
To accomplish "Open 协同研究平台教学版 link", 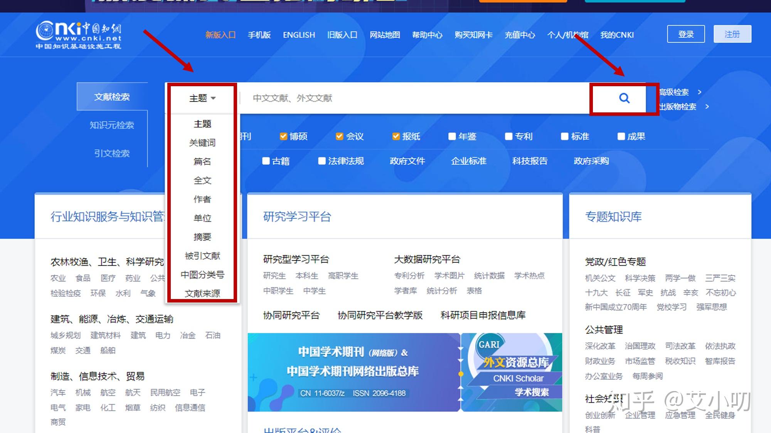I will [380, 315].
